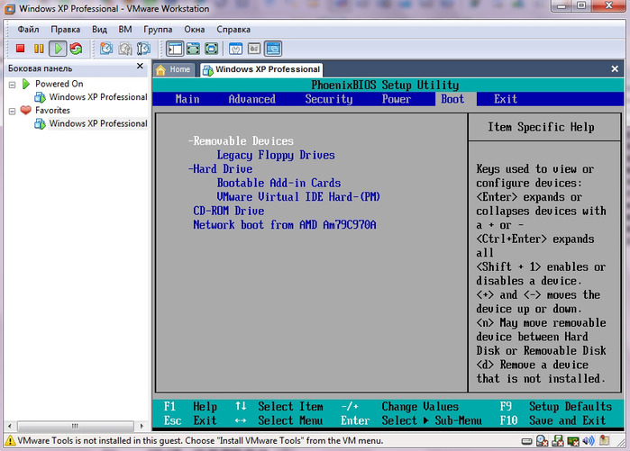Collapse the Removable Devices boot entry
This screenshot has height=451, width=630.
click(191, 140)
